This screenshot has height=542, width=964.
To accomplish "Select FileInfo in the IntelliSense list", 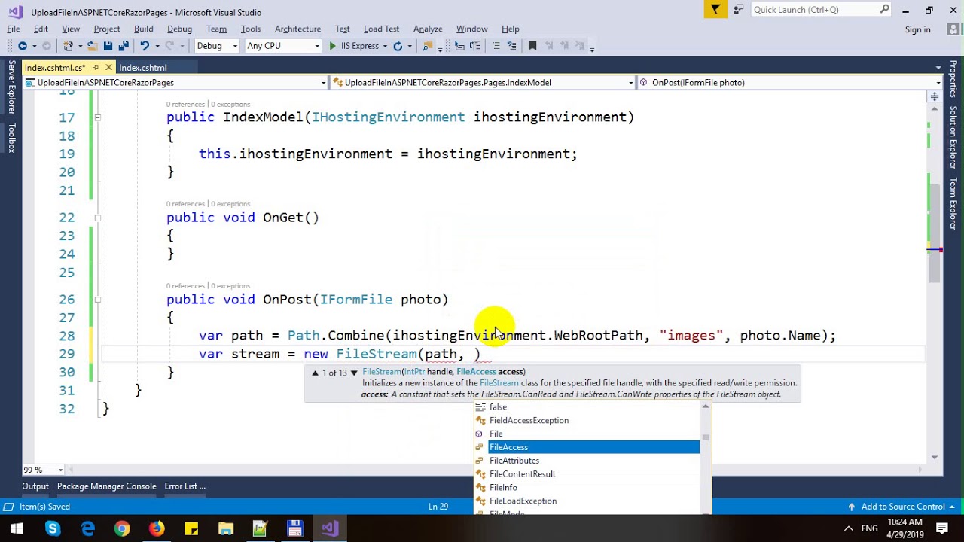I will click(x=587, y=488).
